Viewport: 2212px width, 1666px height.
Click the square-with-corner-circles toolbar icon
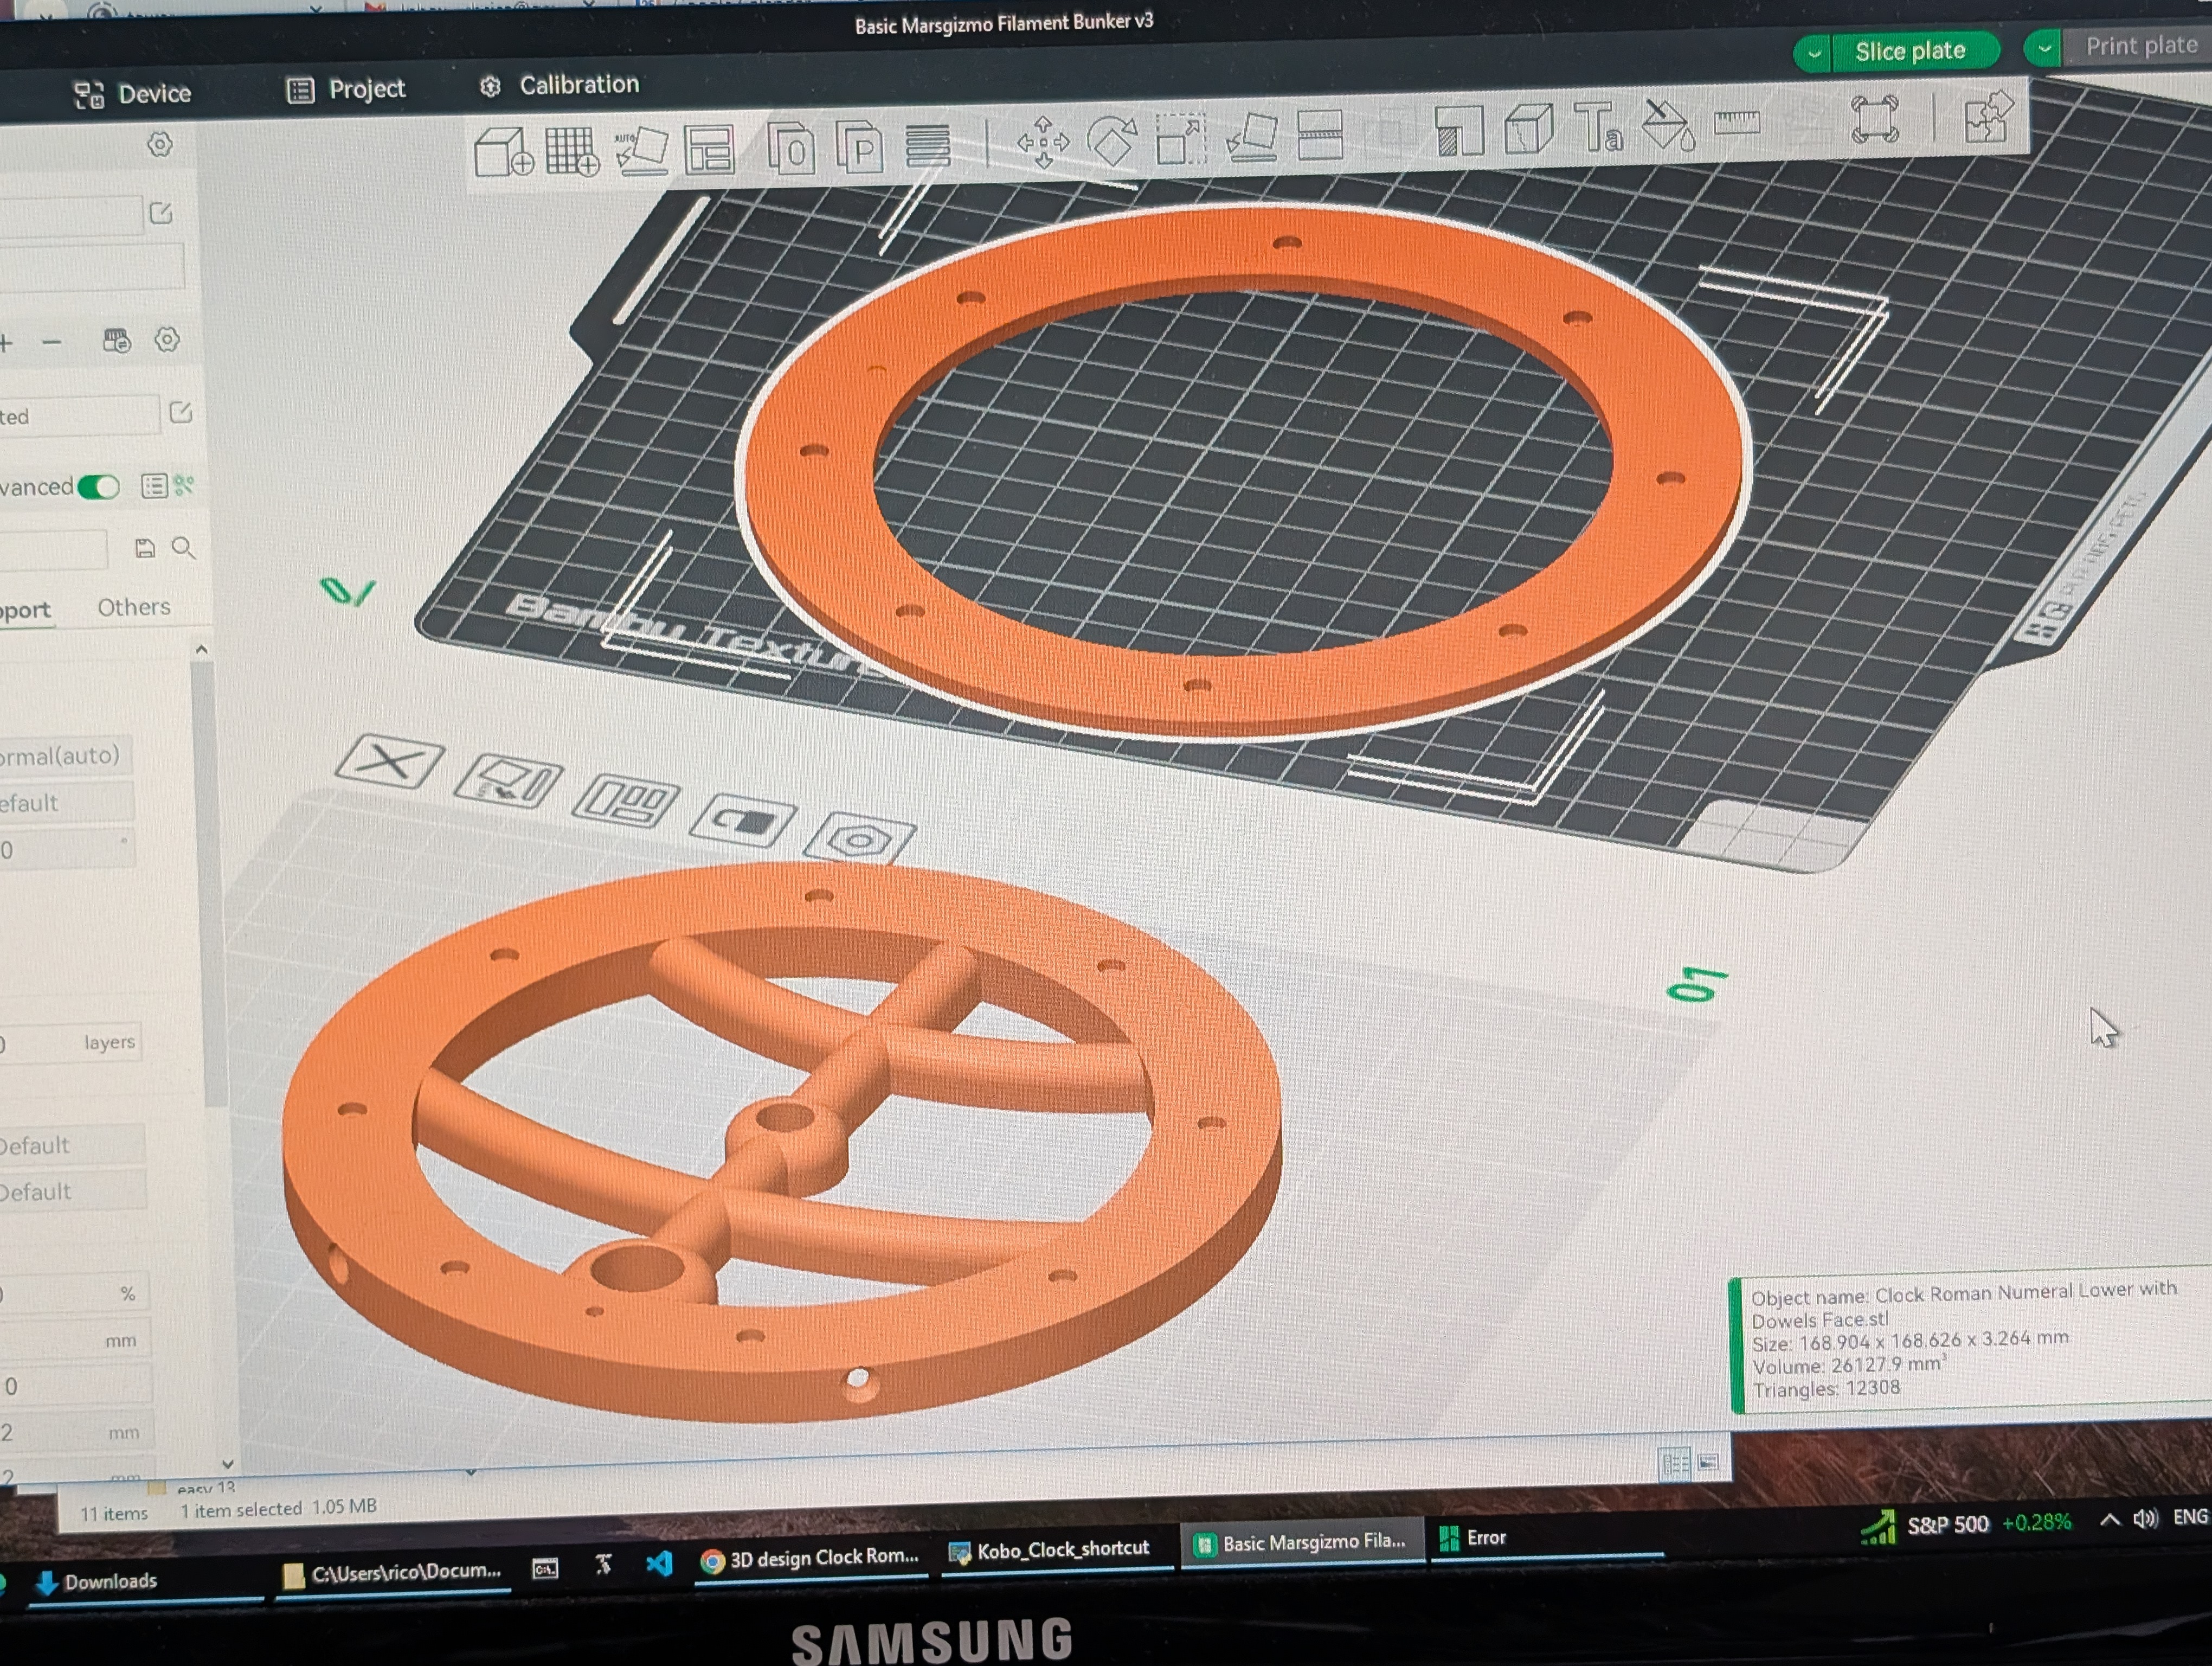tap(1875, 120)
